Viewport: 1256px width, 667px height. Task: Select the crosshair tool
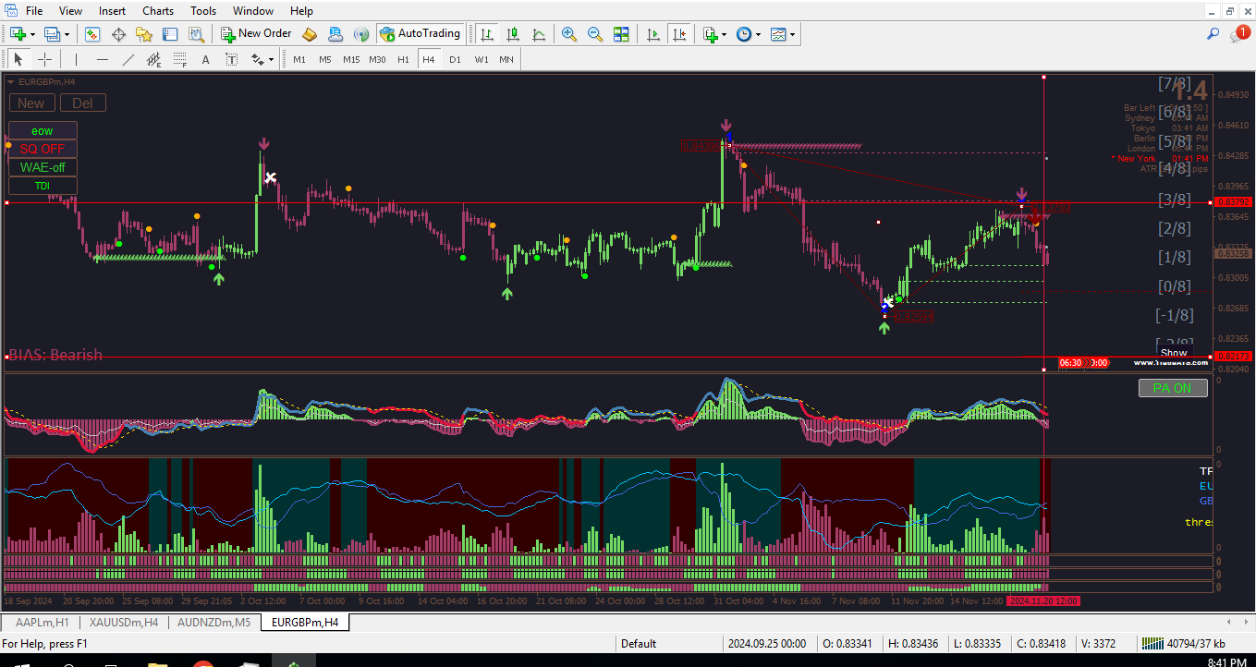pyautogui.click(x=43, y=59)
